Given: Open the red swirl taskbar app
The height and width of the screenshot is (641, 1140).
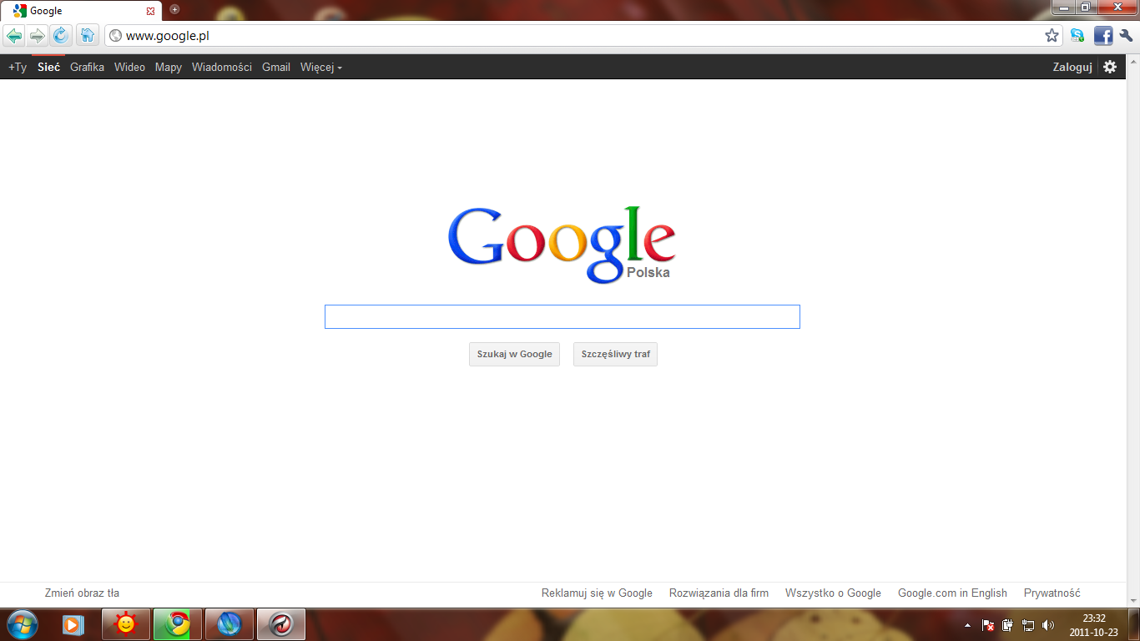Looking at the screenshot, I should 281,624.
